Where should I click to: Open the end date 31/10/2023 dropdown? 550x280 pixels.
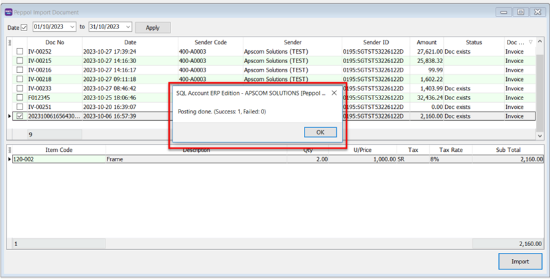tap(127, 27)
